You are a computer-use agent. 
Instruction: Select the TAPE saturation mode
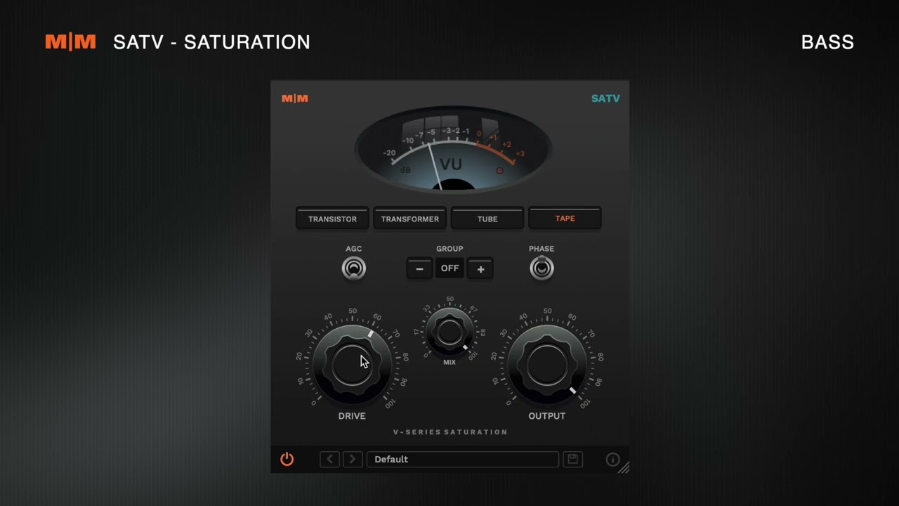coord(565,219)
